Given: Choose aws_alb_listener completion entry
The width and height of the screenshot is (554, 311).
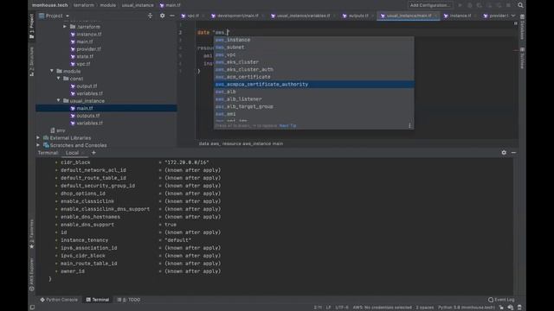Looking at the screenshot, I should [313, 99].
